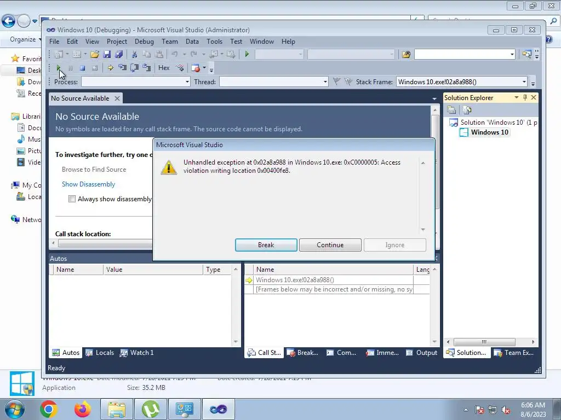The width and height of the screenshot is (561, 420).
Task: Open the find combo box dropdown
Action: pos(512,54)
